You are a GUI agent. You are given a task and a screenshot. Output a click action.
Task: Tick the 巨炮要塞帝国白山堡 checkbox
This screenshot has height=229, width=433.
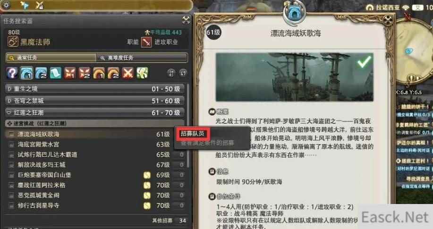point(11,175)
